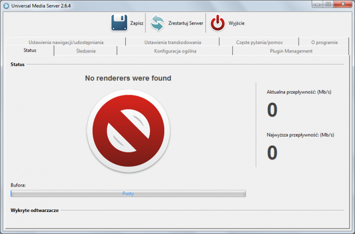Click the current bitrate value 0
The width and height of the screenshot is (355, 234).
272,110
